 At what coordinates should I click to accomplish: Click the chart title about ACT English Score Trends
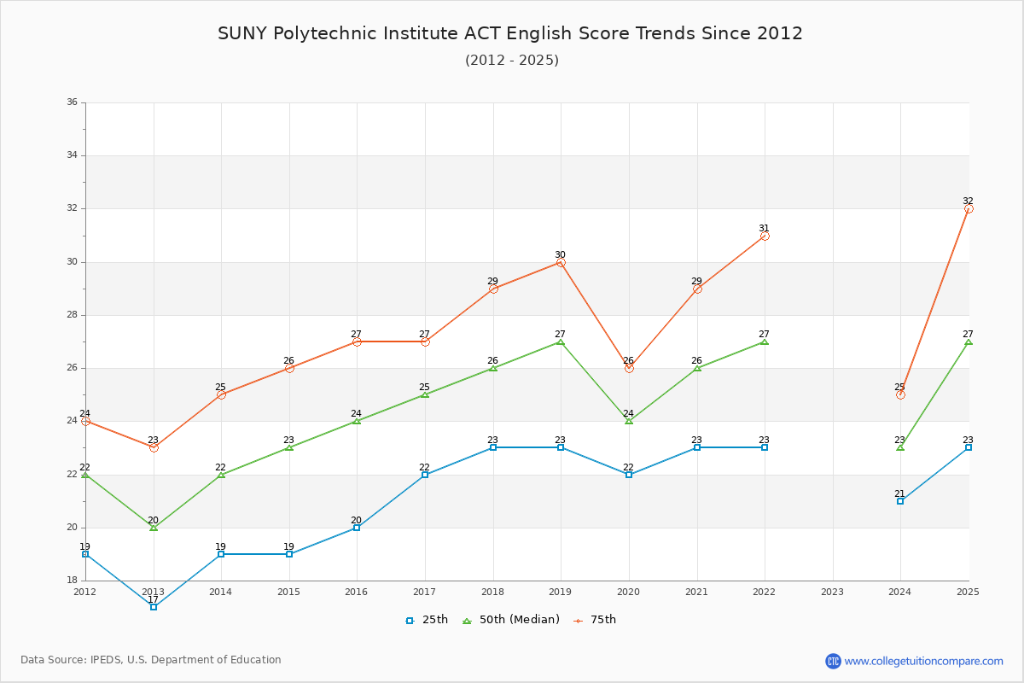pos(510,33)
